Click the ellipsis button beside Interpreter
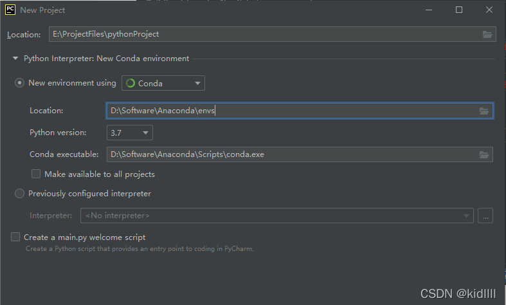506x305 pixels. coord(485,216)
